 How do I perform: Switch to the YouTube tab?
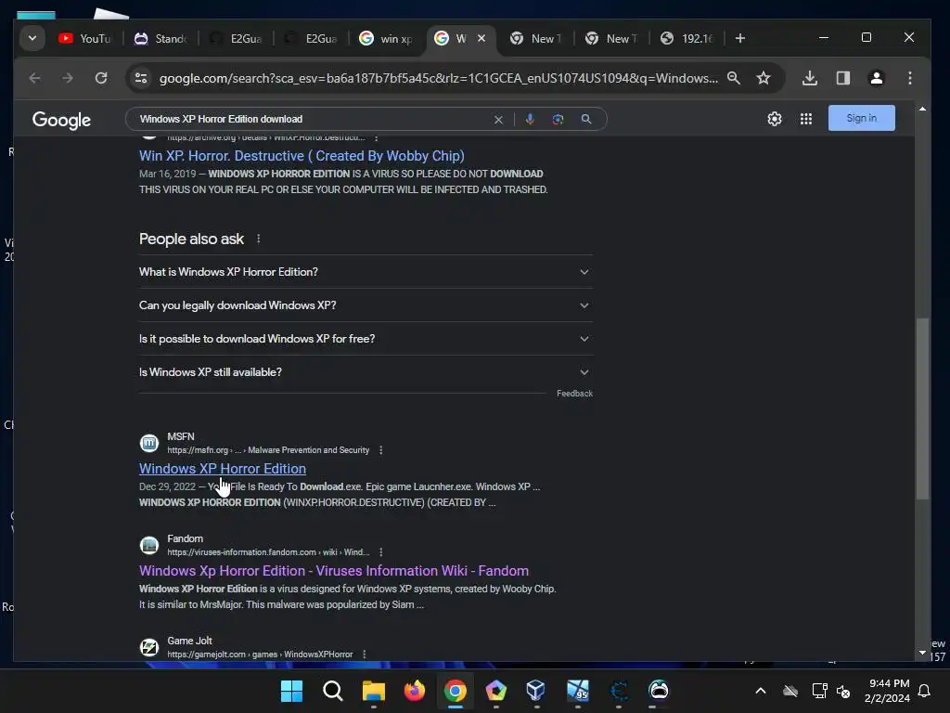(x=84, y=38)
